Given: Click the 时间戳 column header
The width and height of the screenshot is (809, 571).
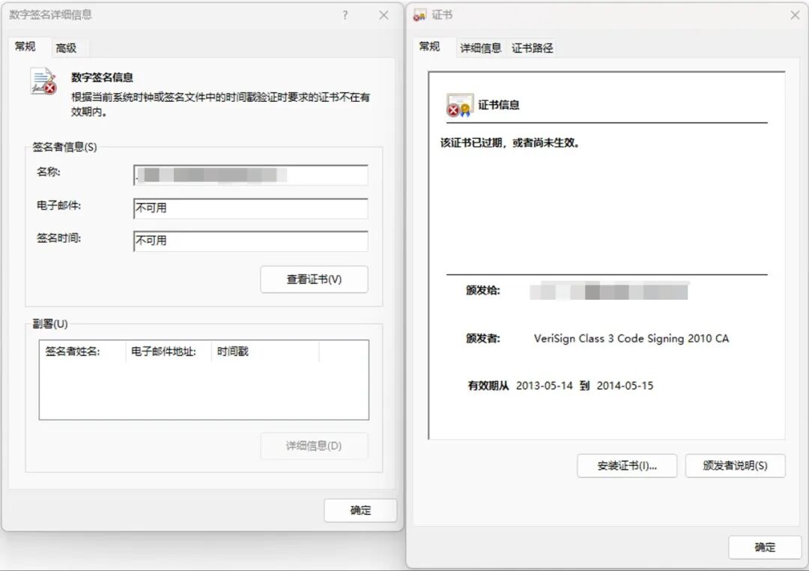Looking at the screenshot, I should pyautogui.click(x=247, y=351).
